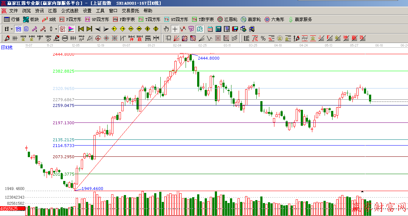Toggle the red pattern icon beside candlestick

pyautogui.click(x=62, y=29)
